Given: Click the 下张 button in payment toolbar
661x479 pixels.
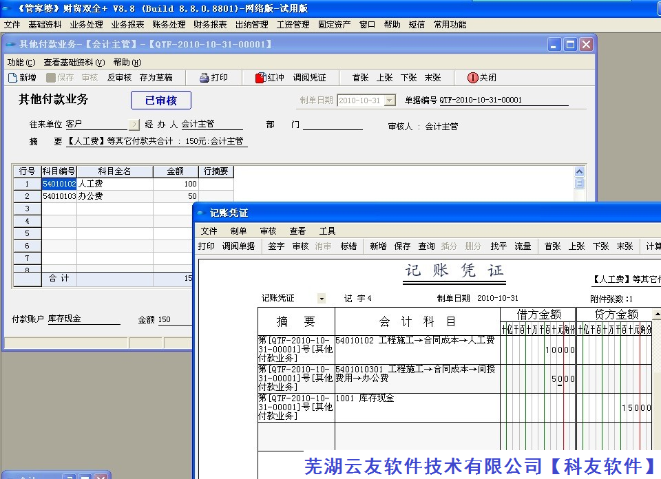Looking at the screenshot, I should 408,78.
